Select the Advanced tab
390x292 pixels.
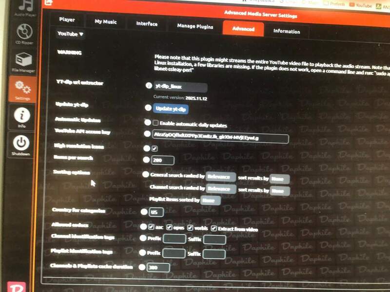point(243,29)
